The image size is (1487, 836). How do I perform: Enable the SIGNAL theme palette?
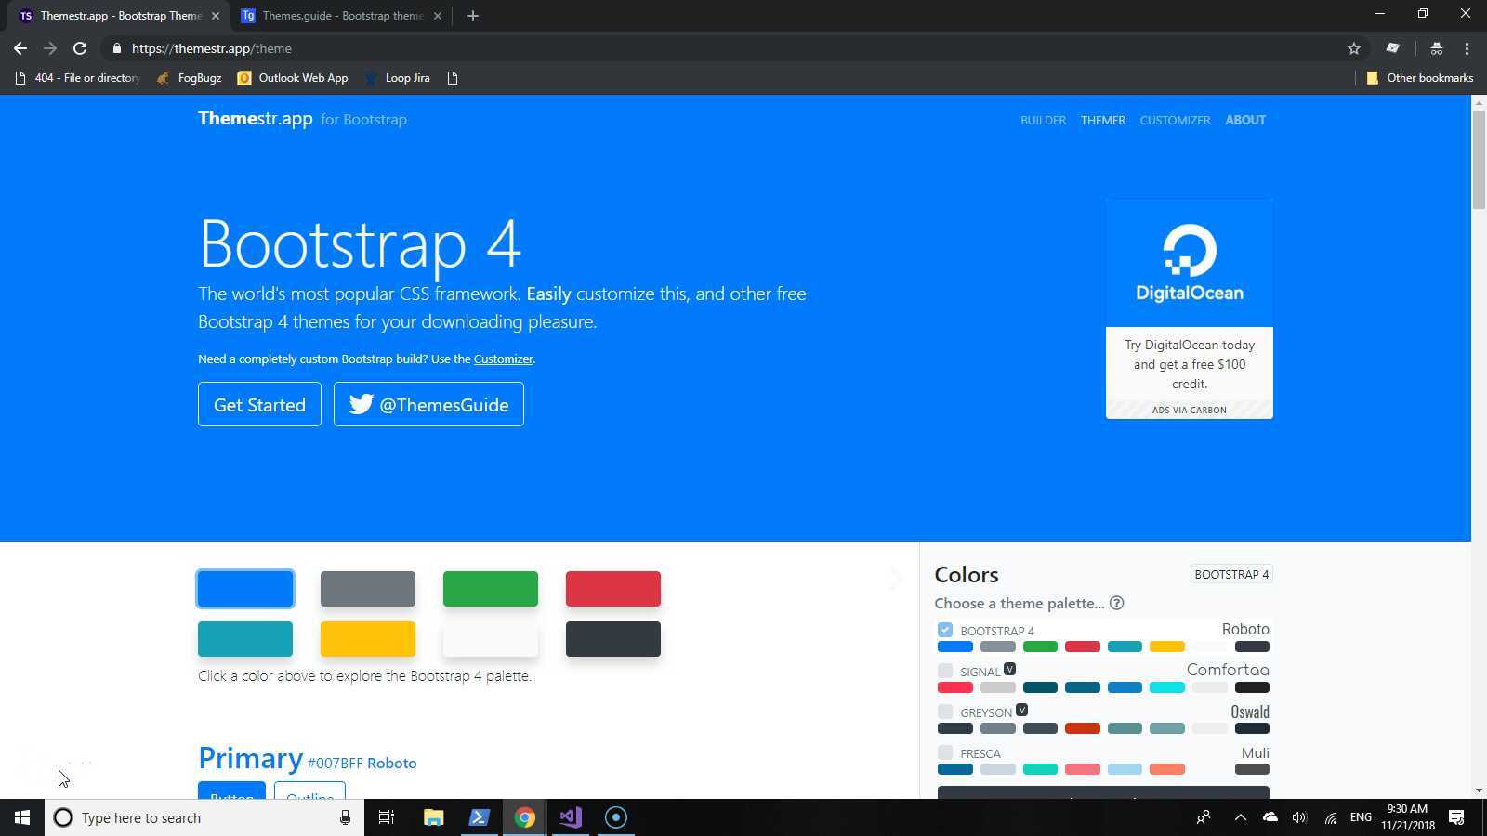[945, 671]
